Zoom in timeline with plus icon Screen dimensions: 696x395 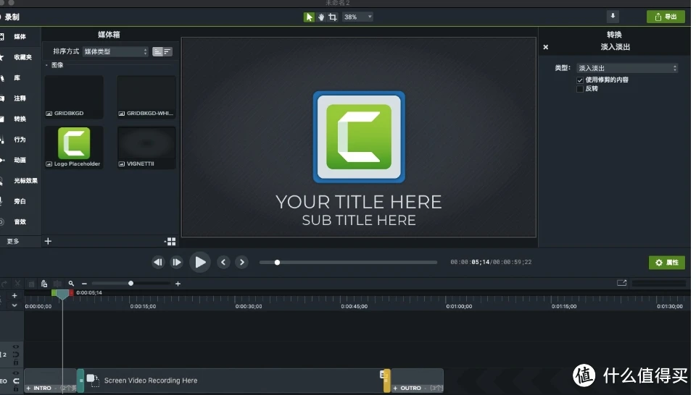pos(178,284)
